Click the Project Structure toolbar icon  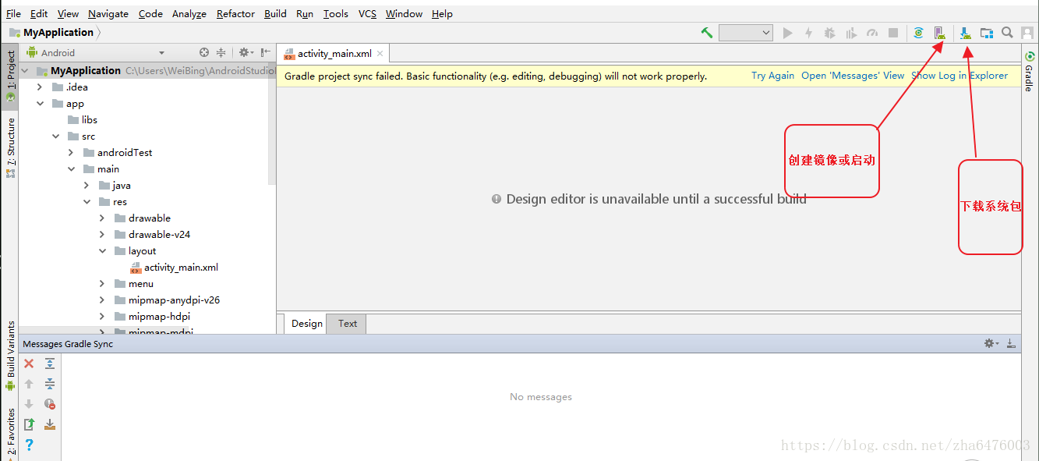point(987,33)
